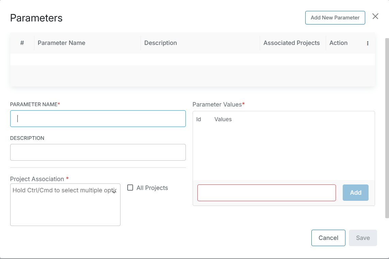Enable the All Projects checkbox
Image resolution: width=389 pixels, height=259 pixels.
coord(130,188)
